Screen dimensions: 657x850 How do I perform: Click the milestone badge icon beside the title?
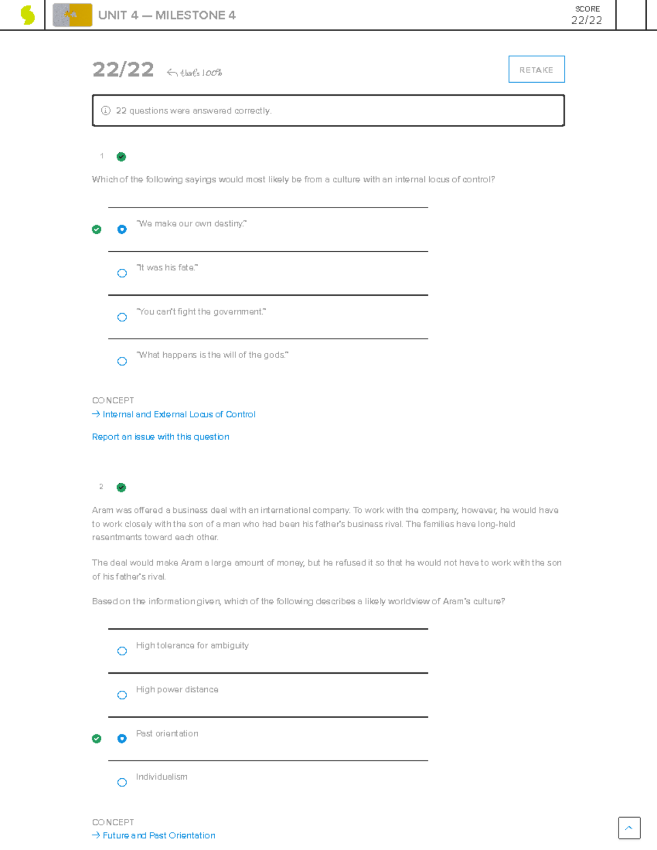pos(72,15)
